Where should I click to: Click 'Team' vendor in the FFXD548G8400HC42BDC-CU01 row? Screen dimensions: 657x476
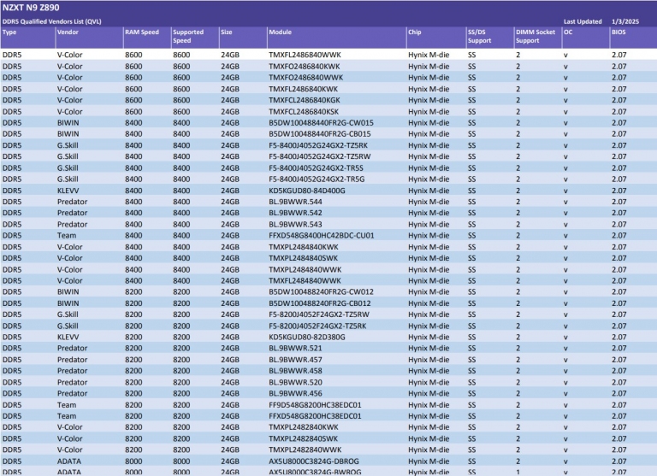point(67,235)
